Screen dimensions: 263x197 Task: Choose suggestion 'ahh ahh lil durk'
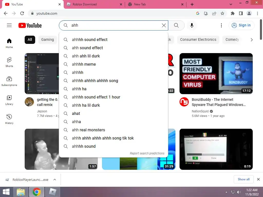[114, 56]
